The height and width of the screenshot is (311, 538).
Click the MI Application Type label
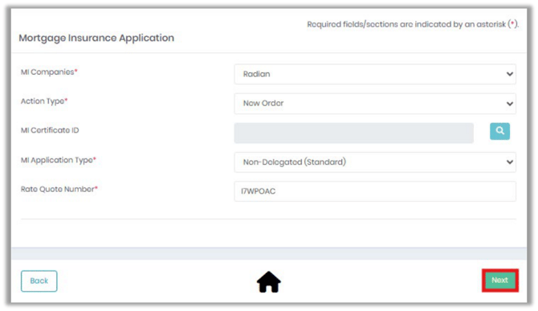59,160
